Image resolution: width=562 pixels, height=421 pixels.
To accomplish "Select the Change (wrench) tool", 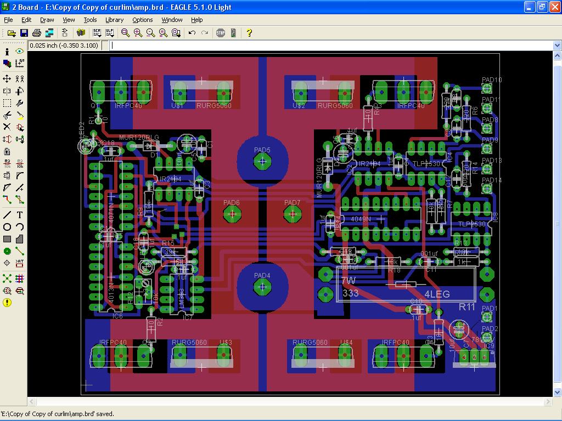I will 20,103.
